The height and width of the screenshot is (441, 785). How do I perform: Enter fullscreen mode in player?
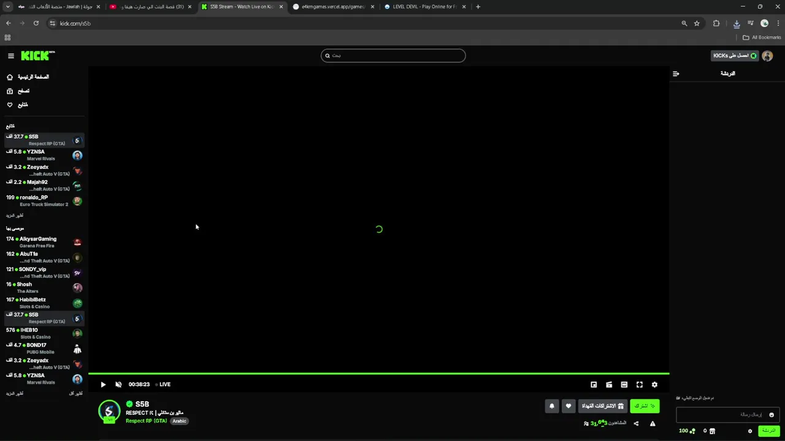point(640,385)
